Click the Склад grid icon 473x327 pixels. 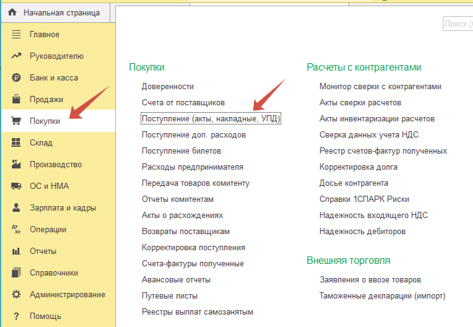pos(17,143)
